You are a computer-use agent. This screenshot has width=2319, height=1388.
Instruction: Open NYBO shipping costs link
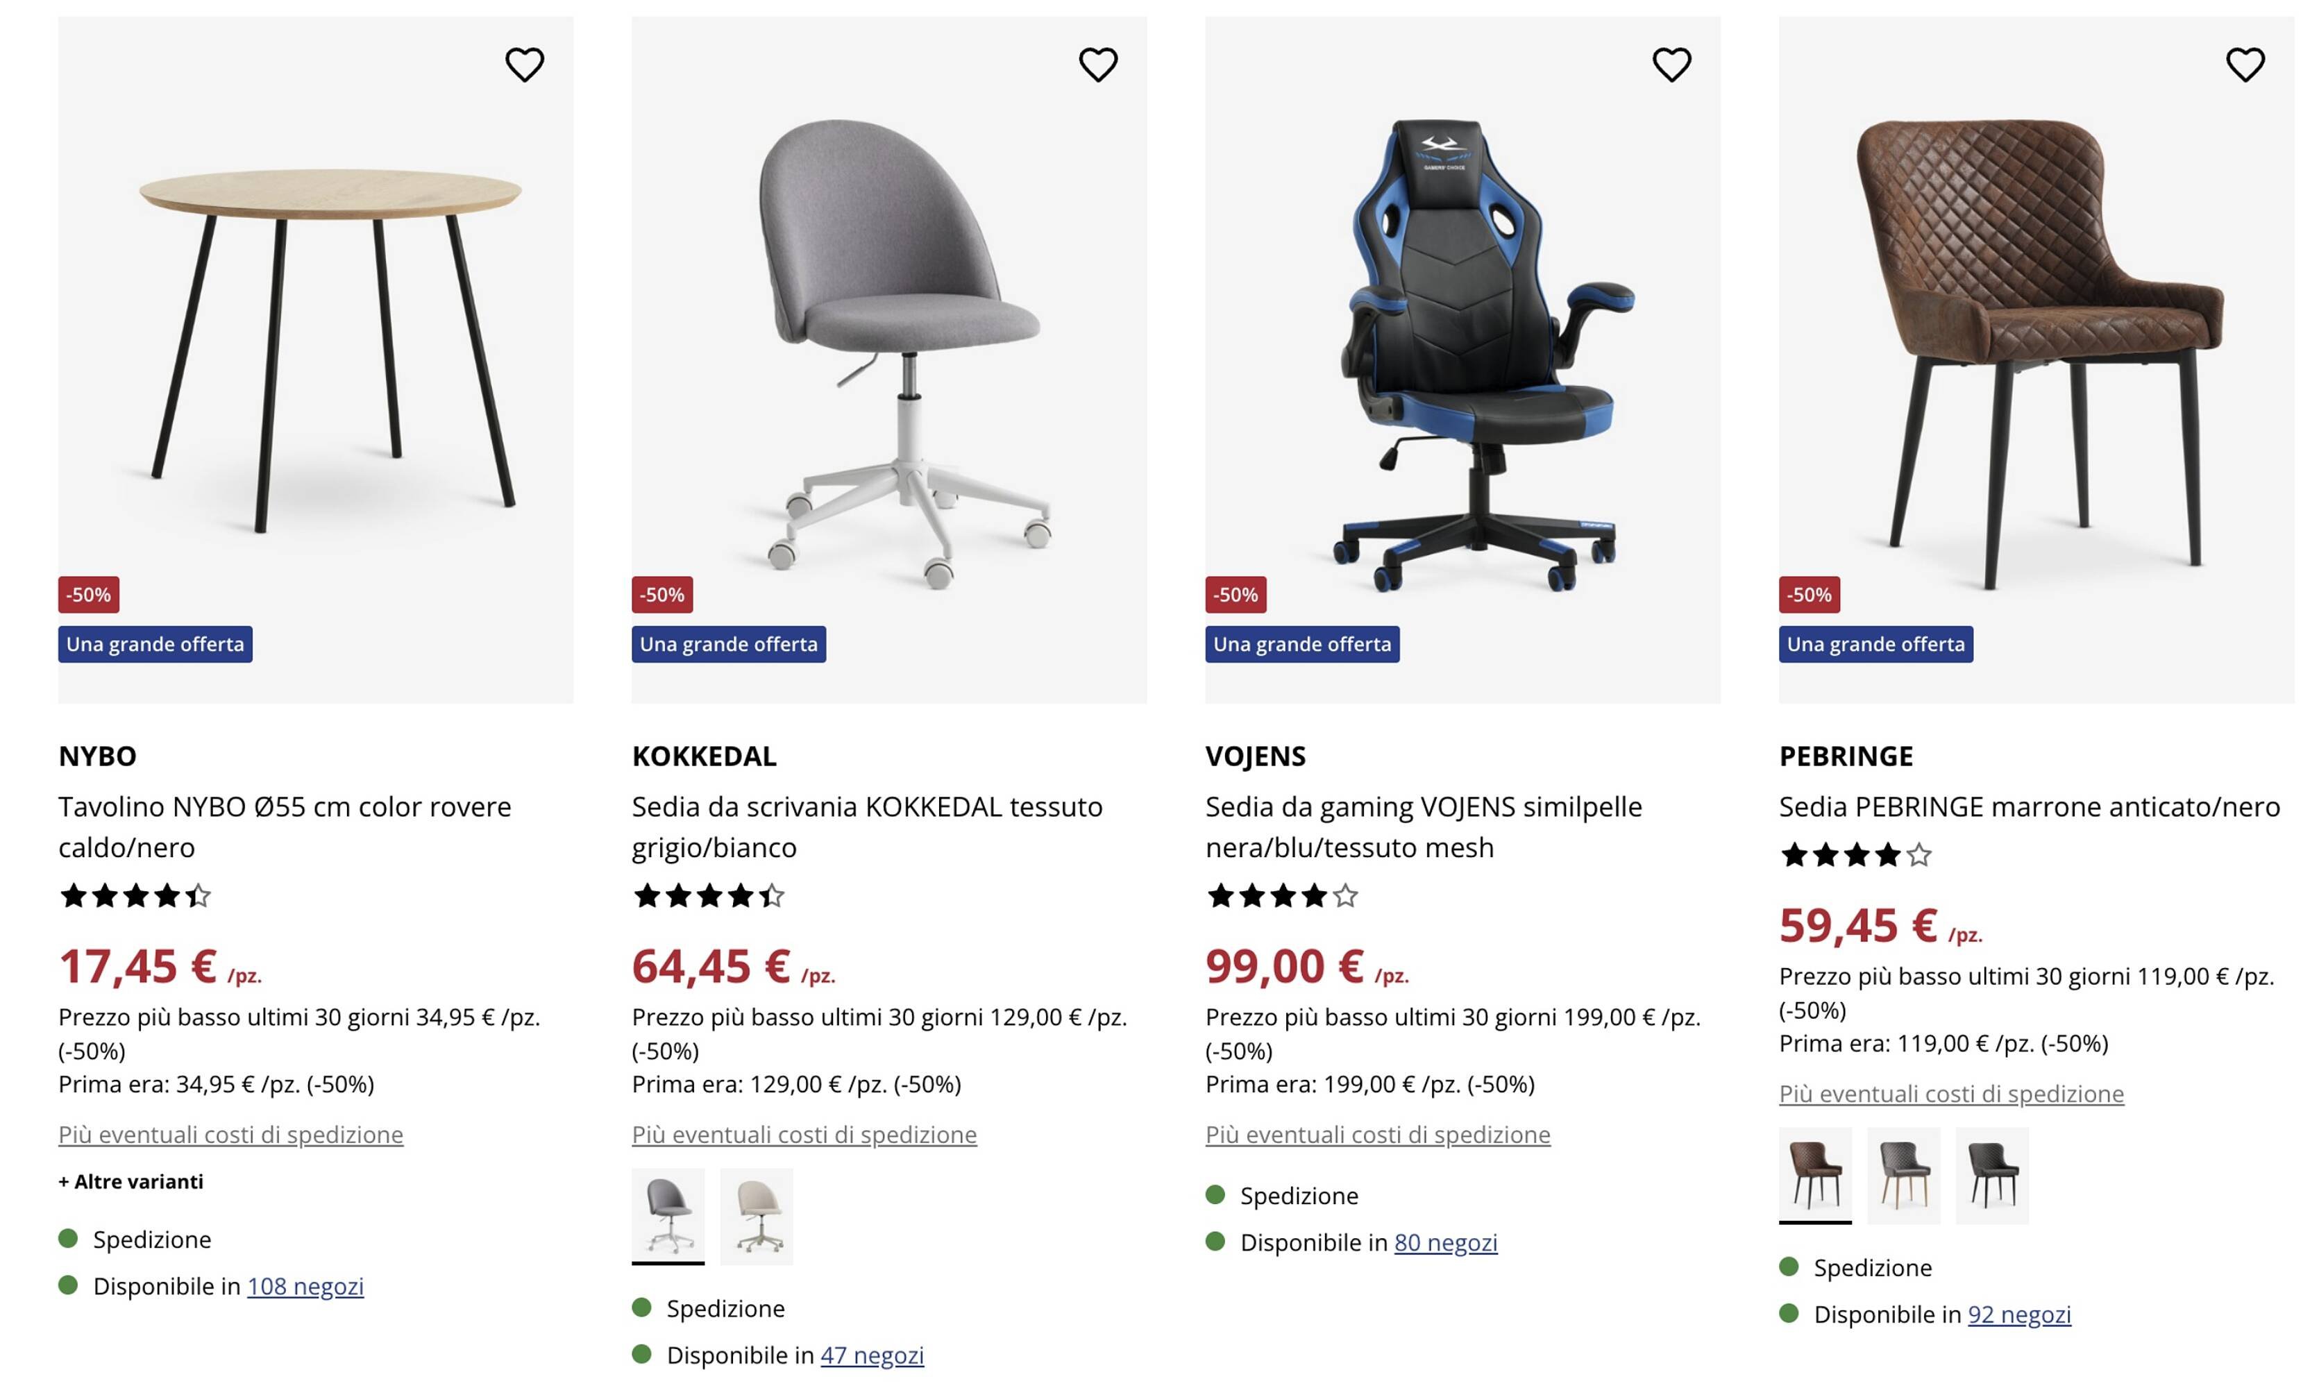[x=231, y=1135]
